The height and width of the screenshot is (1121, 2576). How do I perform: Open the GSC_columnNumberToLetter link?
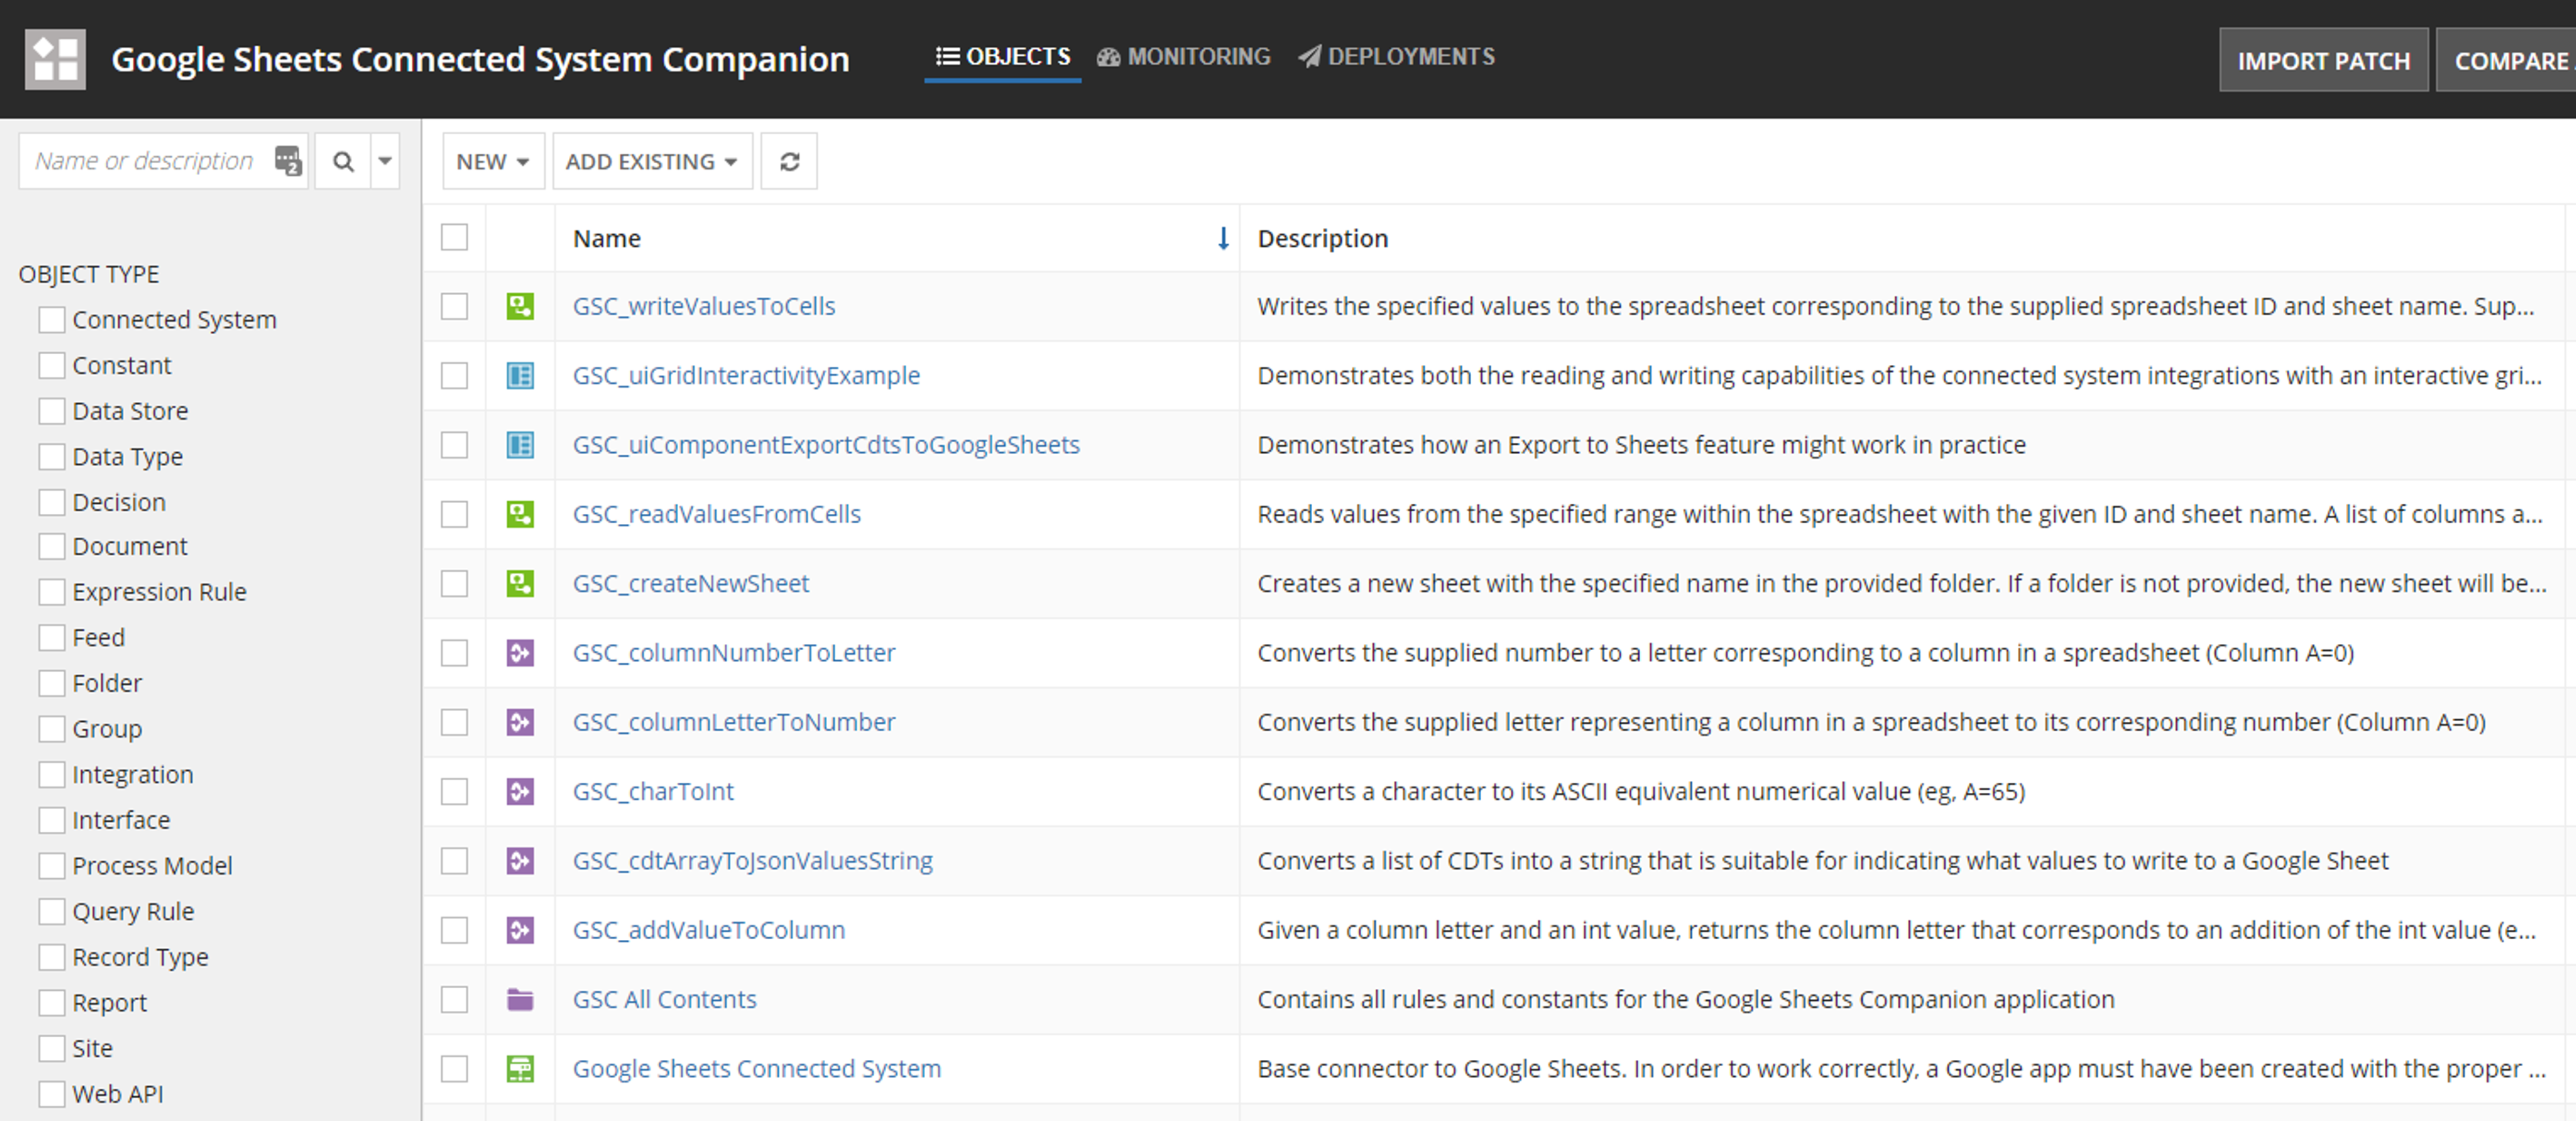point(734,652)
